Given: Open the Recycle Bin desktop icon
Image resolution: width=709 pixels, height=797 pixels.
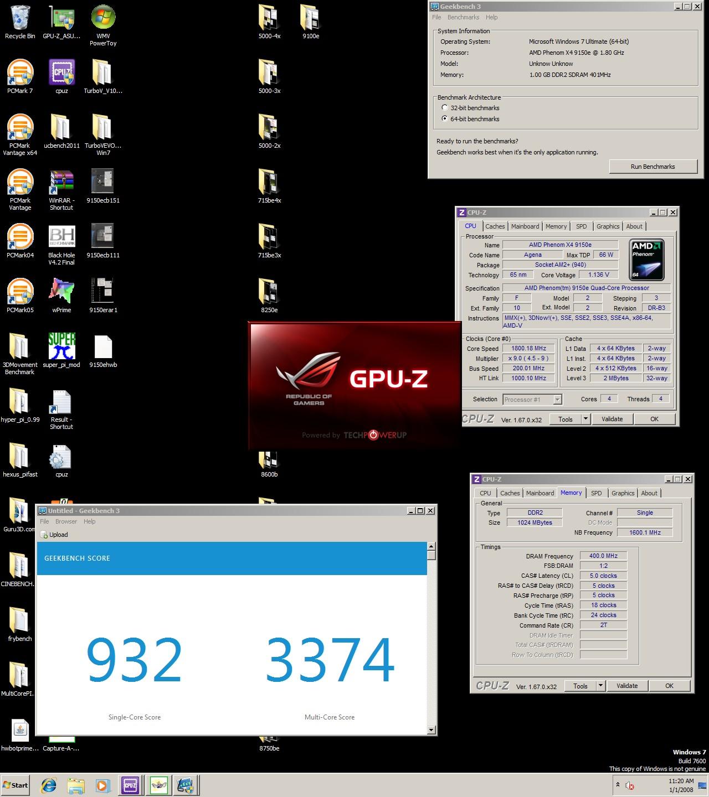Looking at the screenshot, I should click(20, 22).
